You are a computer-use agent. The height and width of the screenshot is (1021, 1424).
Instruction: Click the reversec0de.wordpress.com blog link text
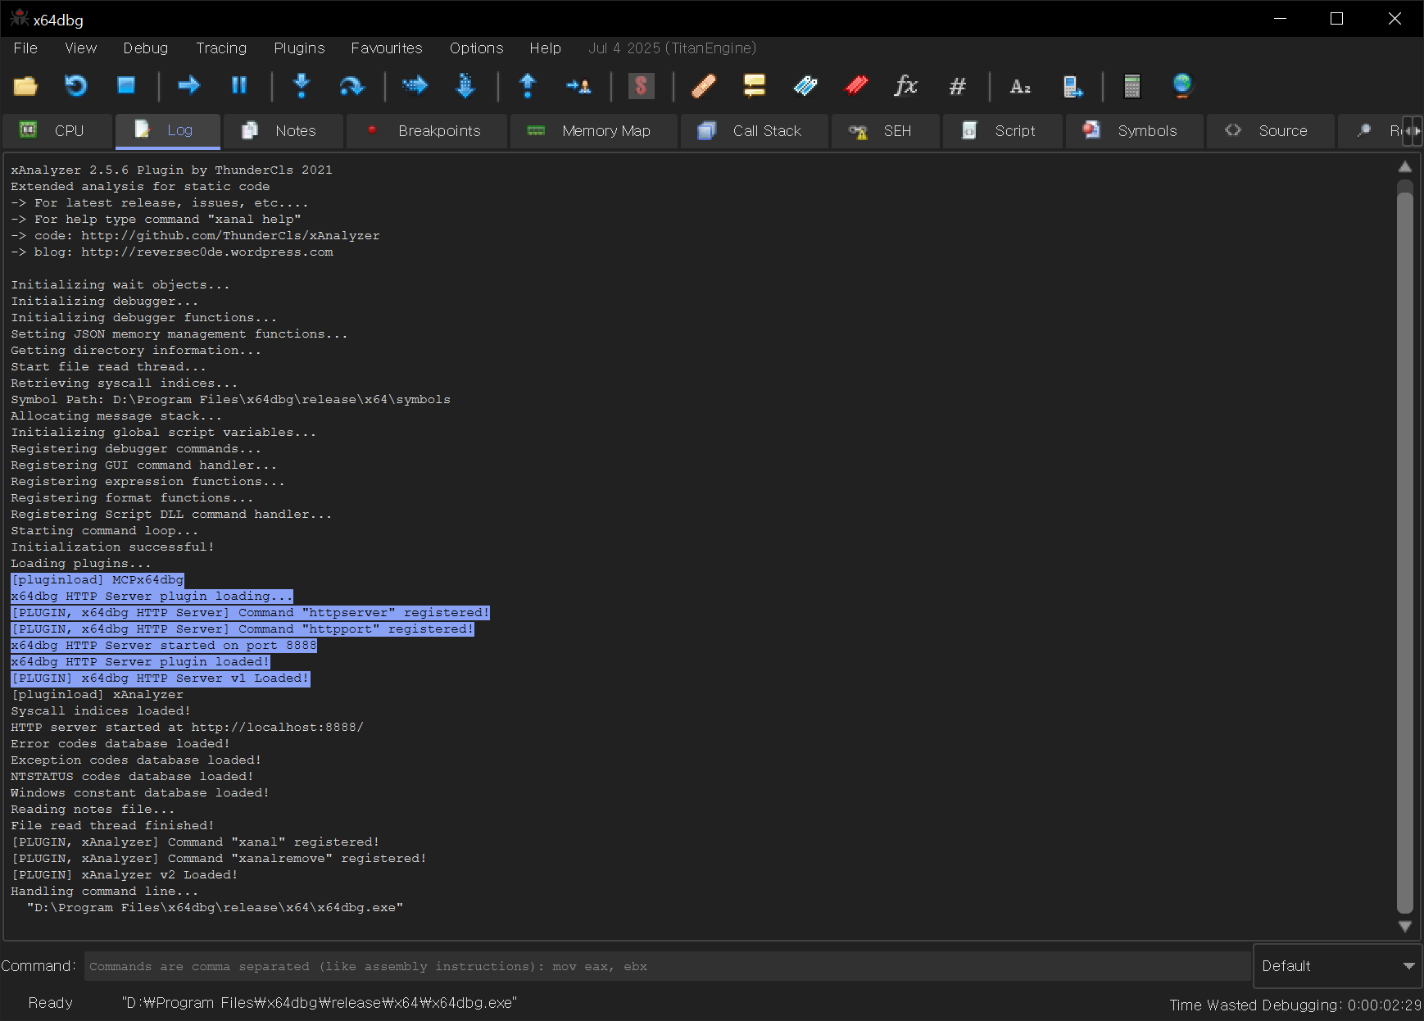[207, 252]
